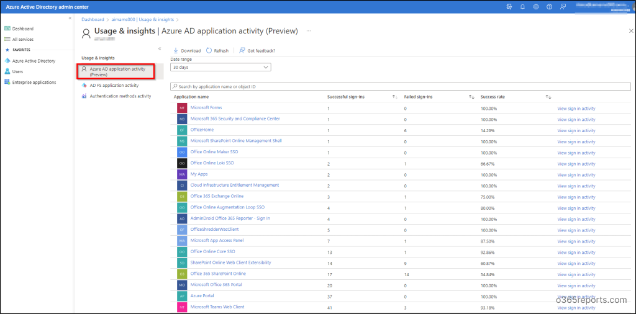The image size is (636, 314).
Task: Open Enterprise applications in the sidebar
Action: pyautogui.click(x=34, y=83)
